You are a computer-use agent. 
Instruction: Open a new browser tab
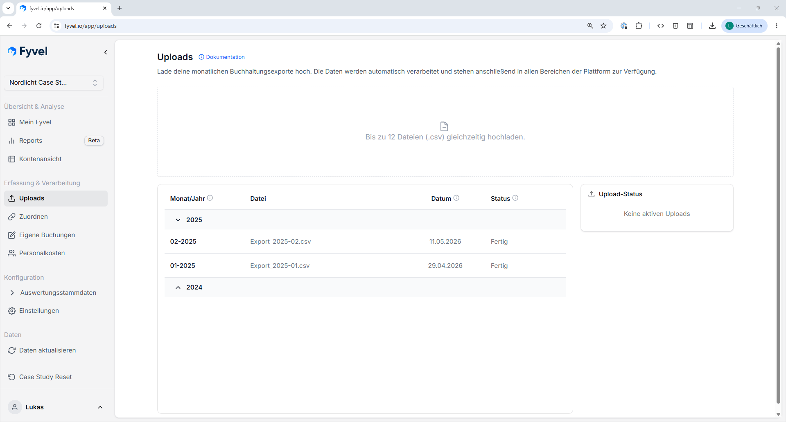(120, 8)
